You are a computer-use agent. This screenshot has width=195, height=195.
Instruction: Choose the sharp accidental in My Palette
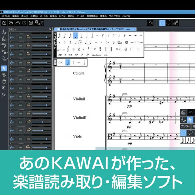point(70,43)
